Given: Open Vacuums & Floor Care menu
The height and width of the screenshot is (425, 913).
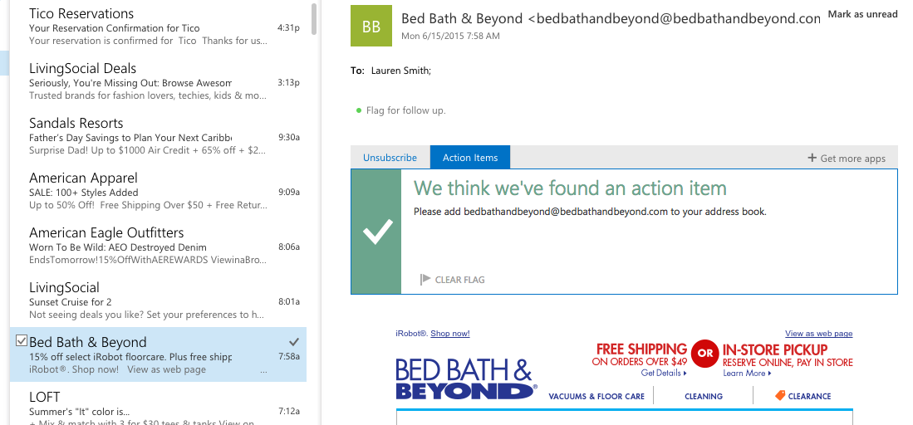Looking at the screenshot, I should coord(596,397).
